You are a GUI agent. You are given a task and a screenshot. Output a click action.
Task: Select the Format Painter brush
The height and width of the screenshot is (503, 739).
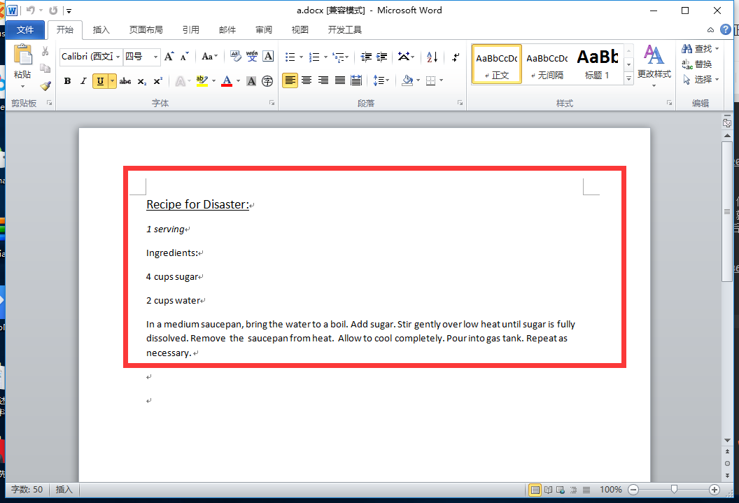[x=45, y=86]
